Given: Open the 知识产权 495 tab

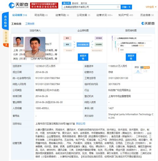Looking at the screenshot, I should (x=126, y=15).
